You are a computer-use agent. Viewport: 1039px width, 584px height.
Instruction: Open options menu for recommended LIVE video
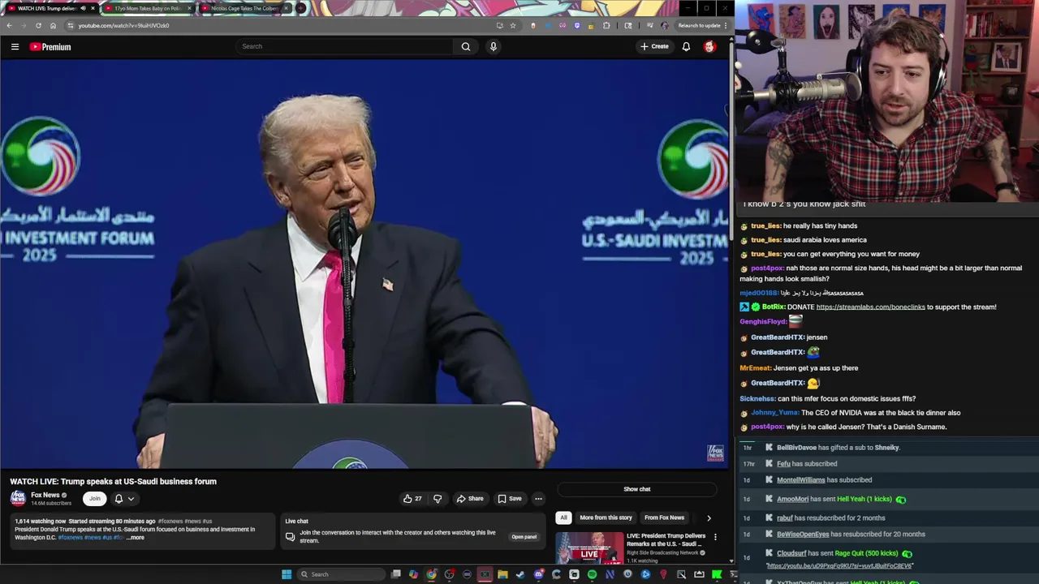pos(715,537)
